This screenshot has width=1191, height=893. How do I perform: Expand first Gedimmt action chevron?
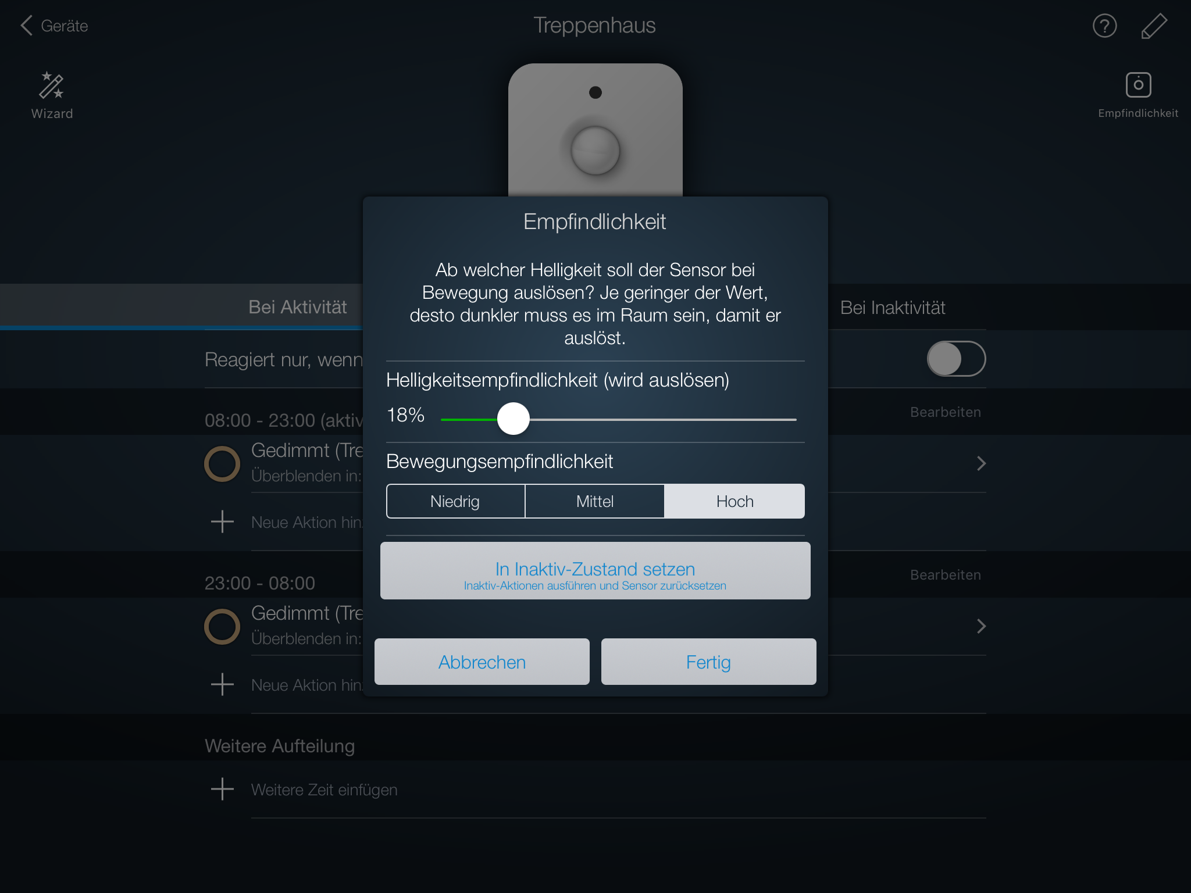[x=981, y=463]
